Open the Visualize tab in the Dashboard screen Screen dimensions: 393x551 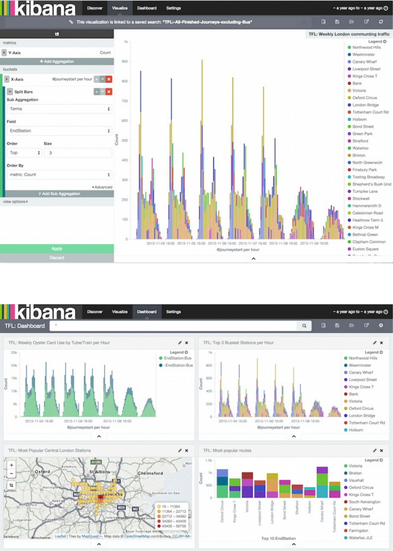click(x=120, y=312)
